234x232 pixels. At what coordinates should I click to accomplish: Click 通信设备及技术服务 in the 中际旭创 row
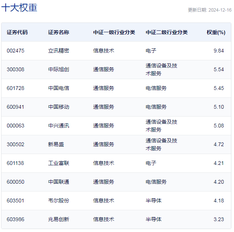coord(161,70)
